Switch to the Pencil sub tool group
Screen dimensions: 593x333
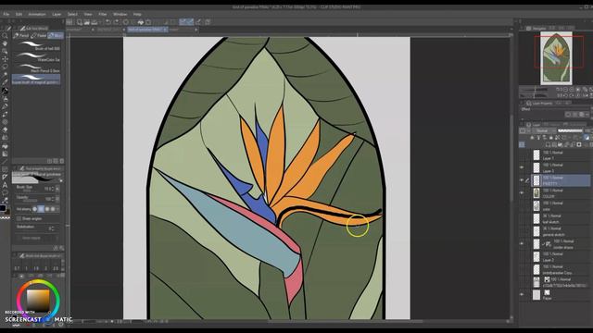[21, 35]
